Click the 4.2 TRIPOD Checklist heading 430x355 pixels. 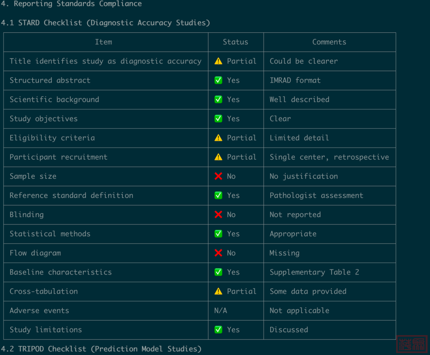pos(101,349)
